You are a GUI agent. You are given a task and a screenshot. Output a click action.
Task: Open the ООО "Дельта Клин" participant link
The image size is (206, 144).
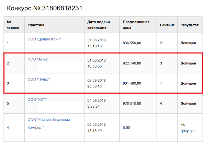click(44, 39)
